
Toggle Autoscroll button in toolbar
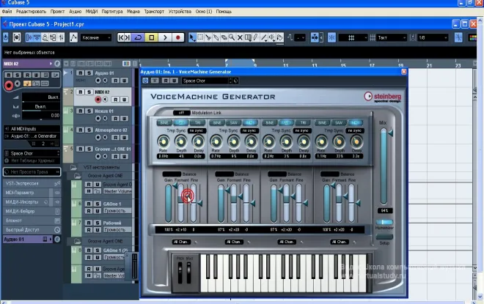315,37
